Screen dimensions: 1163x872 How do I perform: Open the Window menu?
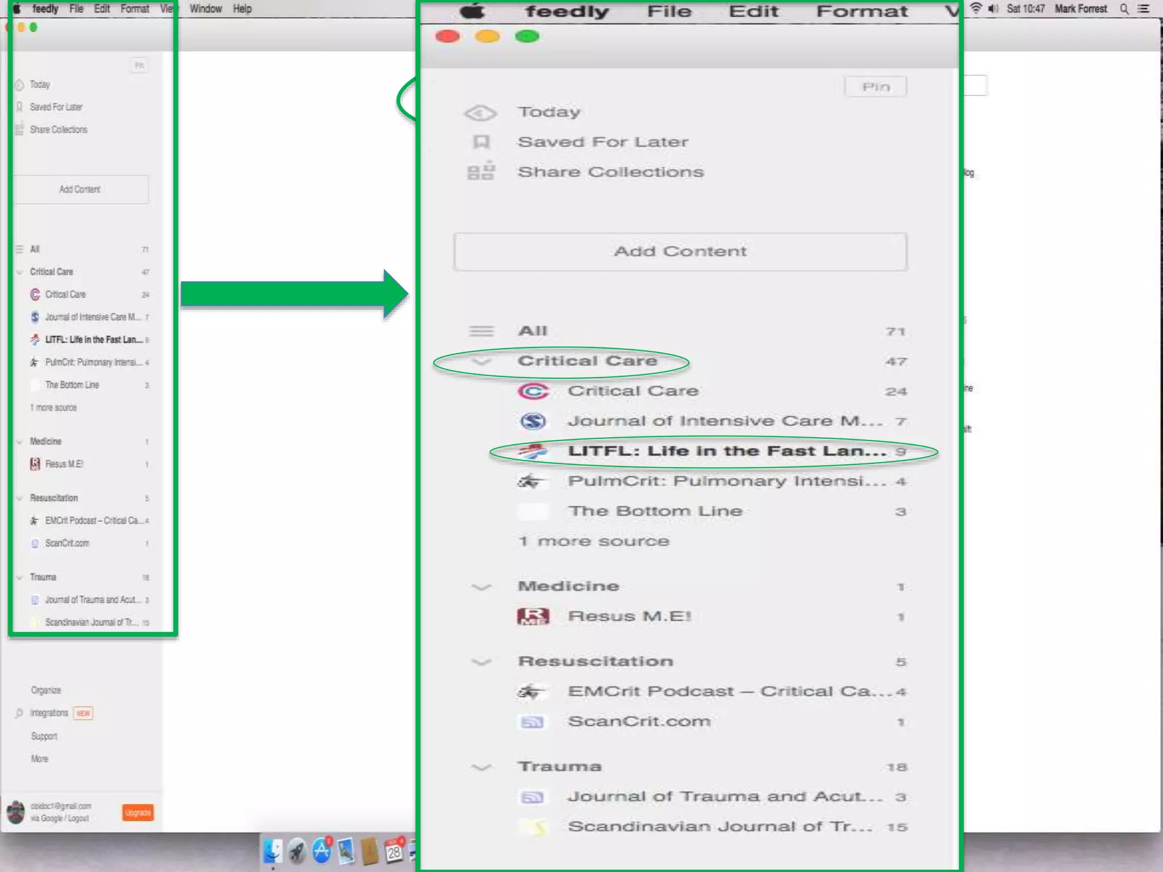[206, 9]
